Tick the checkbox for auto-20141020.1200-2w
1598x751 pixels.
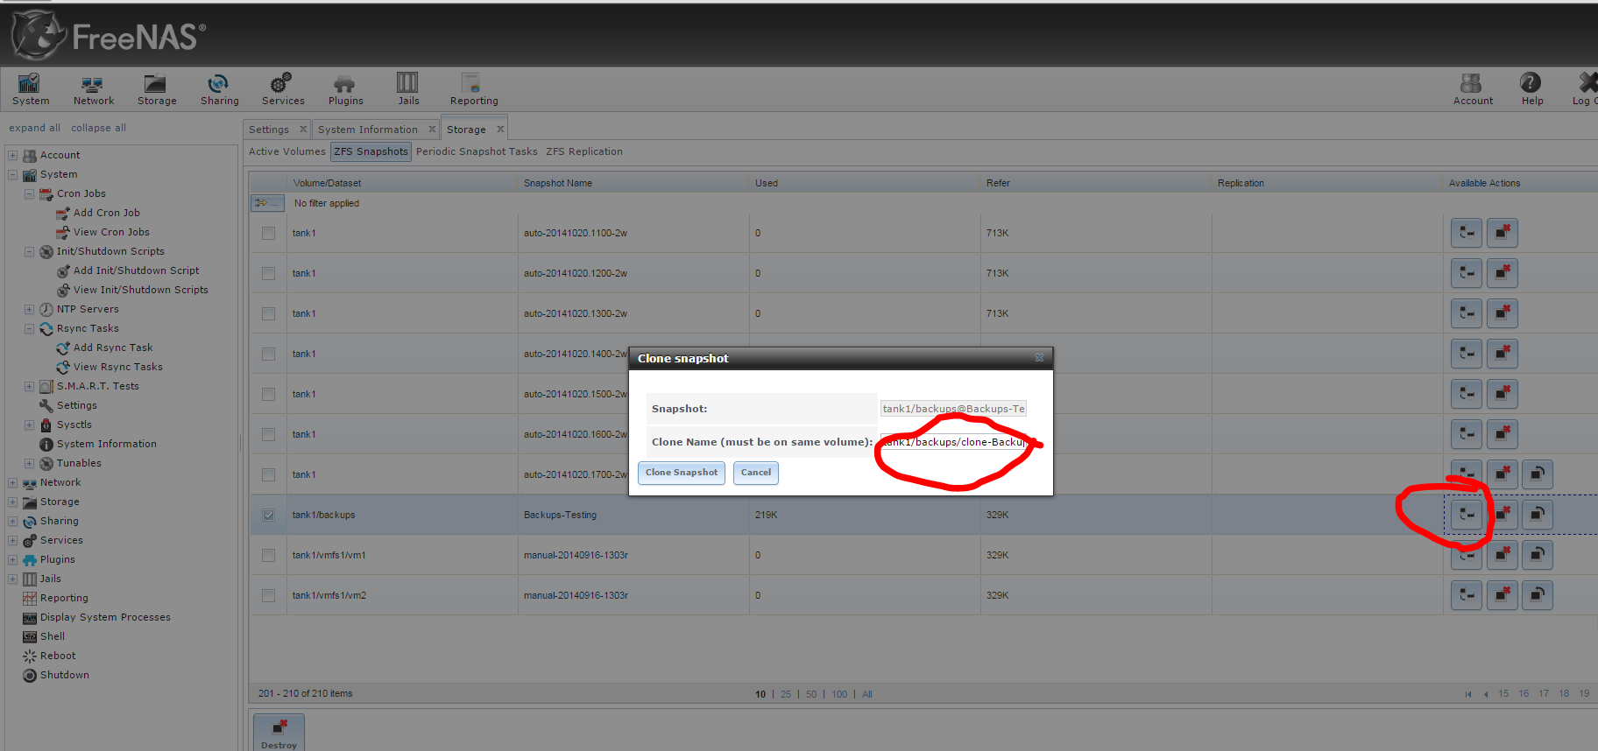[x=268, y=273]
